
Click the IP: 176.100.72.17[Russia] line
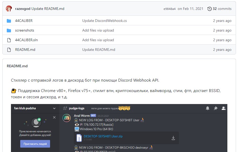[x=96, y=125]
